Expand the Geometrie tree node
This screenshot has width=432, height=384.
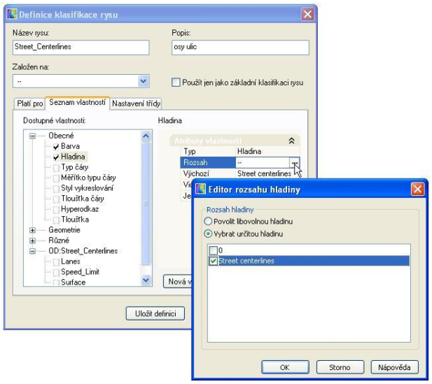[32, 229]
